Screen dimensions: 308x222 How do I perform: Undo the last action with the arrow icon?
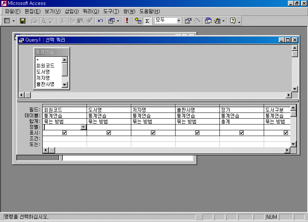coord(100,21)
